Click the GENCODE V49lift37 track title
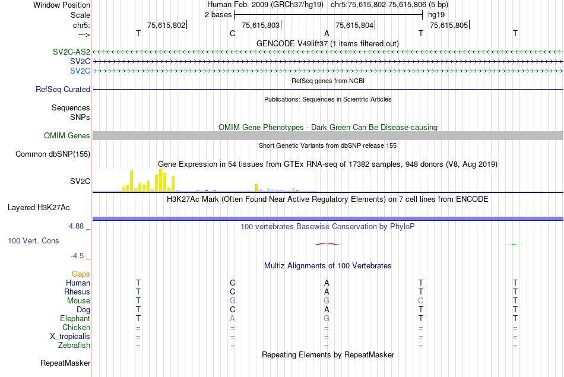Screen dimensions: 564x377 click(328, 43)
